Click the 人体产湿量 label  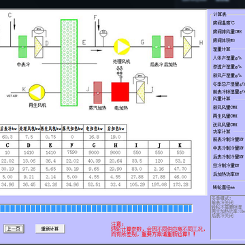click(x=227, y=58)
